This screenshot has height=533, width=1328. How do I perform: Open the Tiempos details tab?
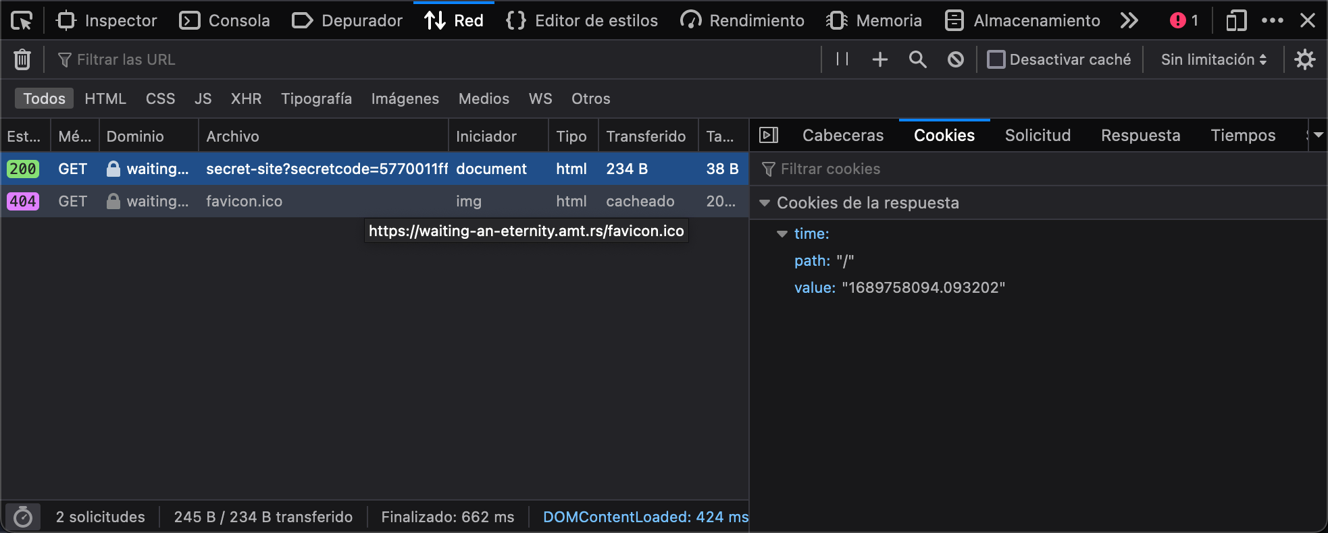[1244, 136]
